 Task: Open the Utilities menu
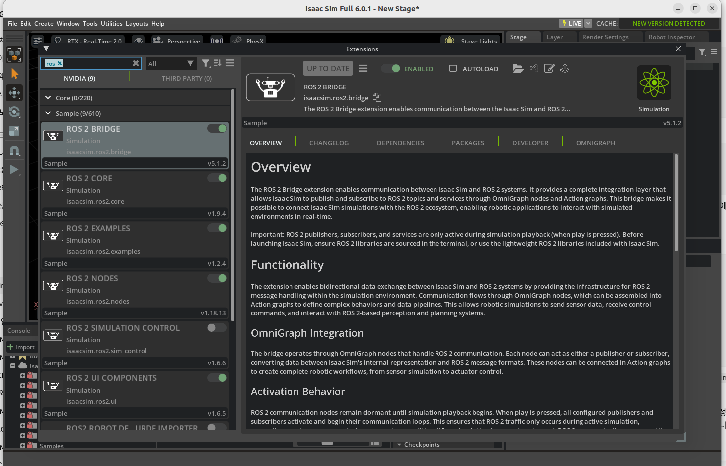[111, 23]
